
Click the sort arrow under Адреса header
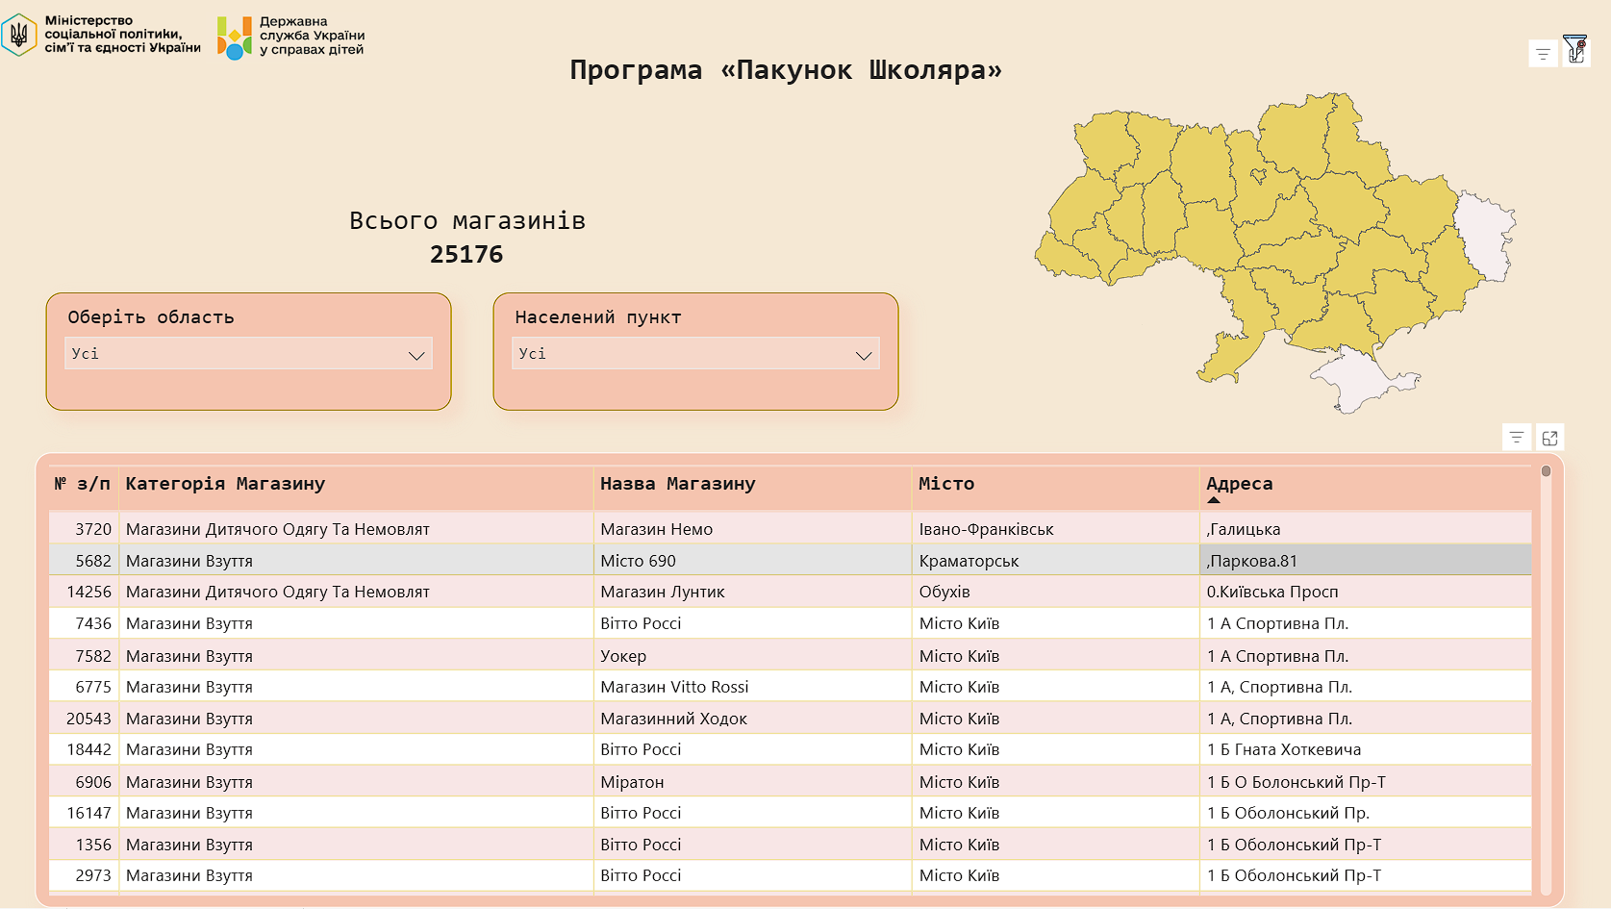point(1214,500)
